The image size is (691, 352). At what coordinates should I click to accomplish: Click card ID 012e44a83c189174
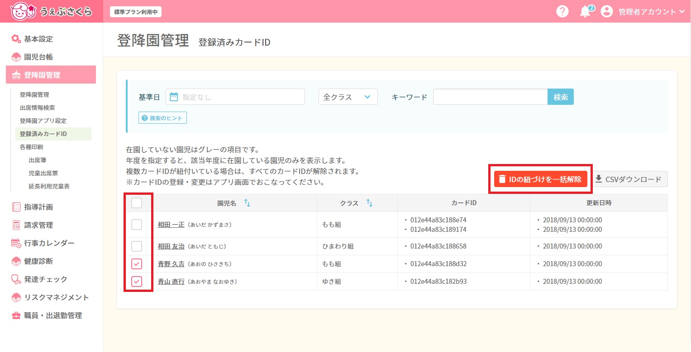click(438, 230)
